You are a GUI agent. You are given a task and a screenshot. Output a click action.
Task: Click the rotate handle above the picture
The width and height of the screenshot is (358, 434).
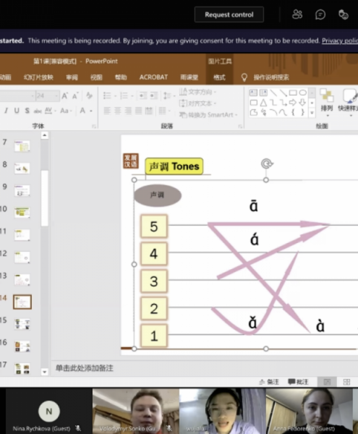pos(267,163)
